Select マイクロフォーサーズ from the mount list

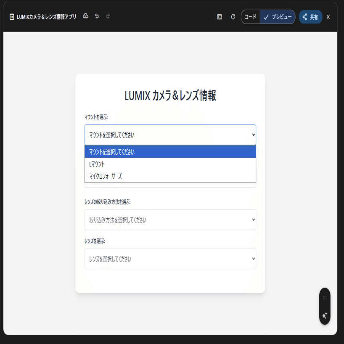(x=170, y=176)
